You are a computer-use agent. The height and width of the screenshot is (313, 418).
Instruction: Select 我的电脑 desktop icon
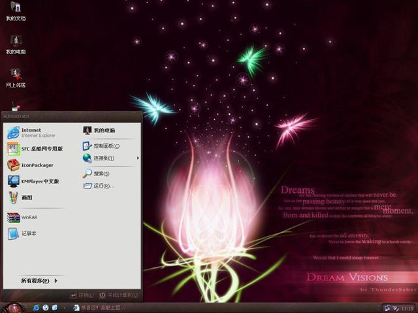(16, 44)
